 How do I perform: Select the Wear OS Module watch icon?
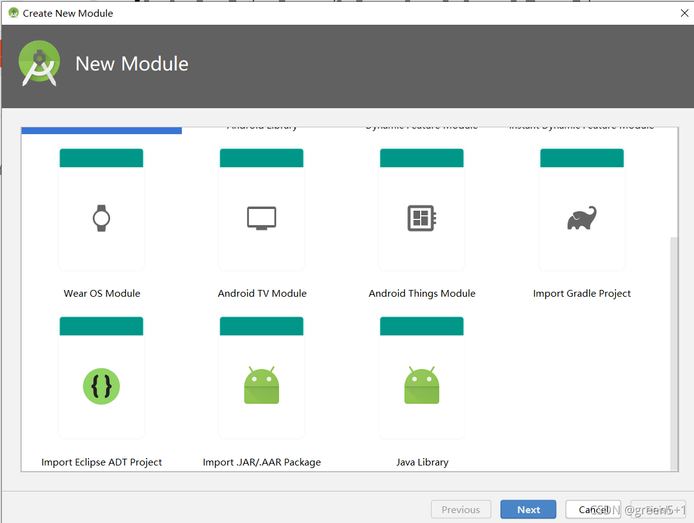point(101,218)
